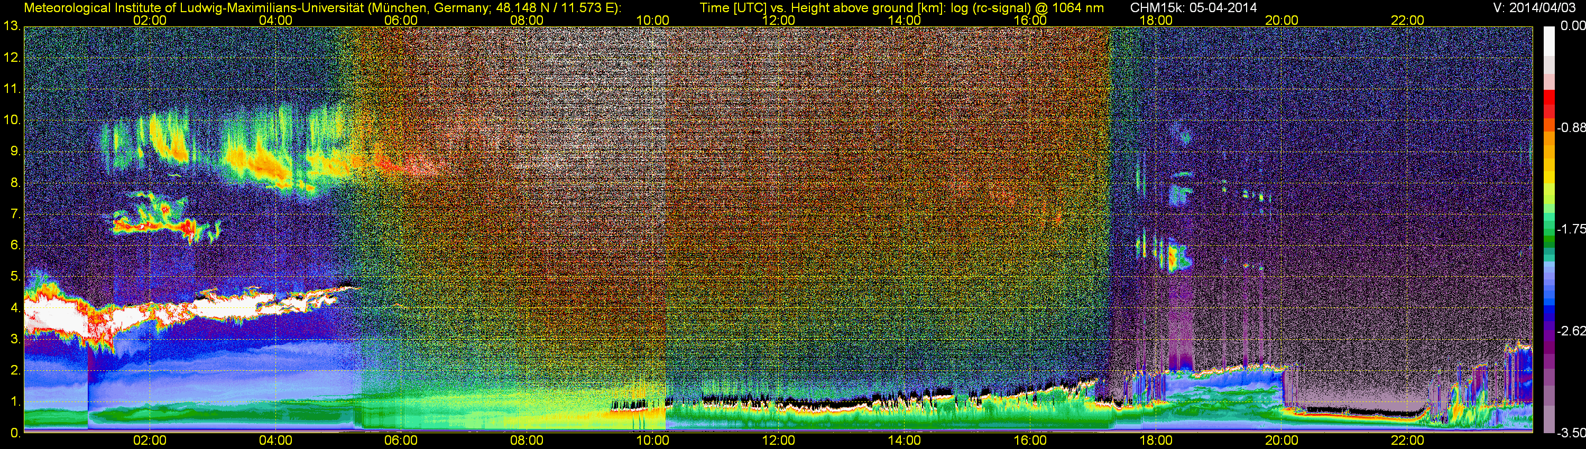Click the 12:00 label on the bottom time axis

(x=778, y=441)
